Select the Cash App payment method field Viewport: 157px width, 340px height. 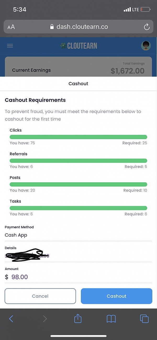point(78,235)
